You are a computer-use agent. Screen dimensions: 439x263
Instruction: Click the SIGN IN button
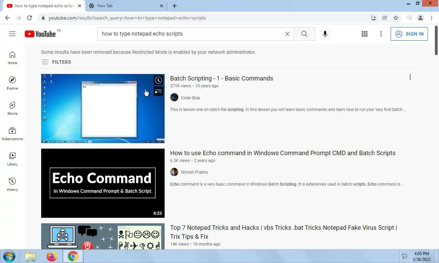tap(409, 34)
